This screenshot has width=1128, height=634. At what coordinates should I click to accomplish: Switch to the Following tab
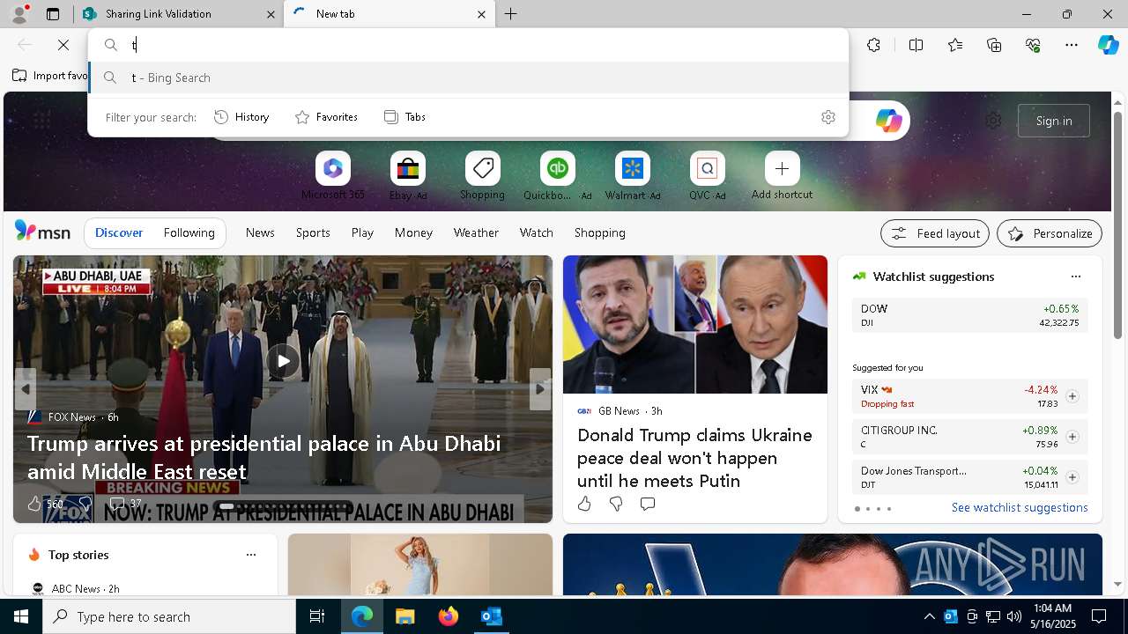tap(189, 232)
